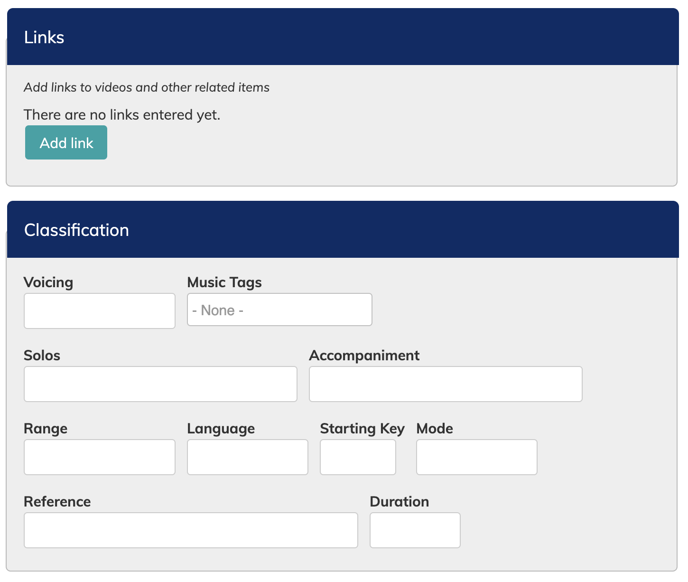Screen dimensions: 688x582
Task: Click the italic 'Add links to videos' hint
Action: (x=147, y=87)
